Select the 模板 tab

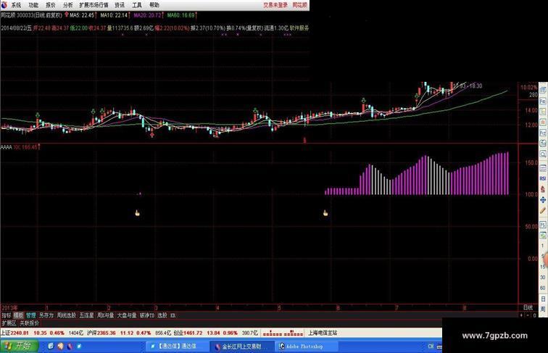pyautogui.click(x=18, y=315)
